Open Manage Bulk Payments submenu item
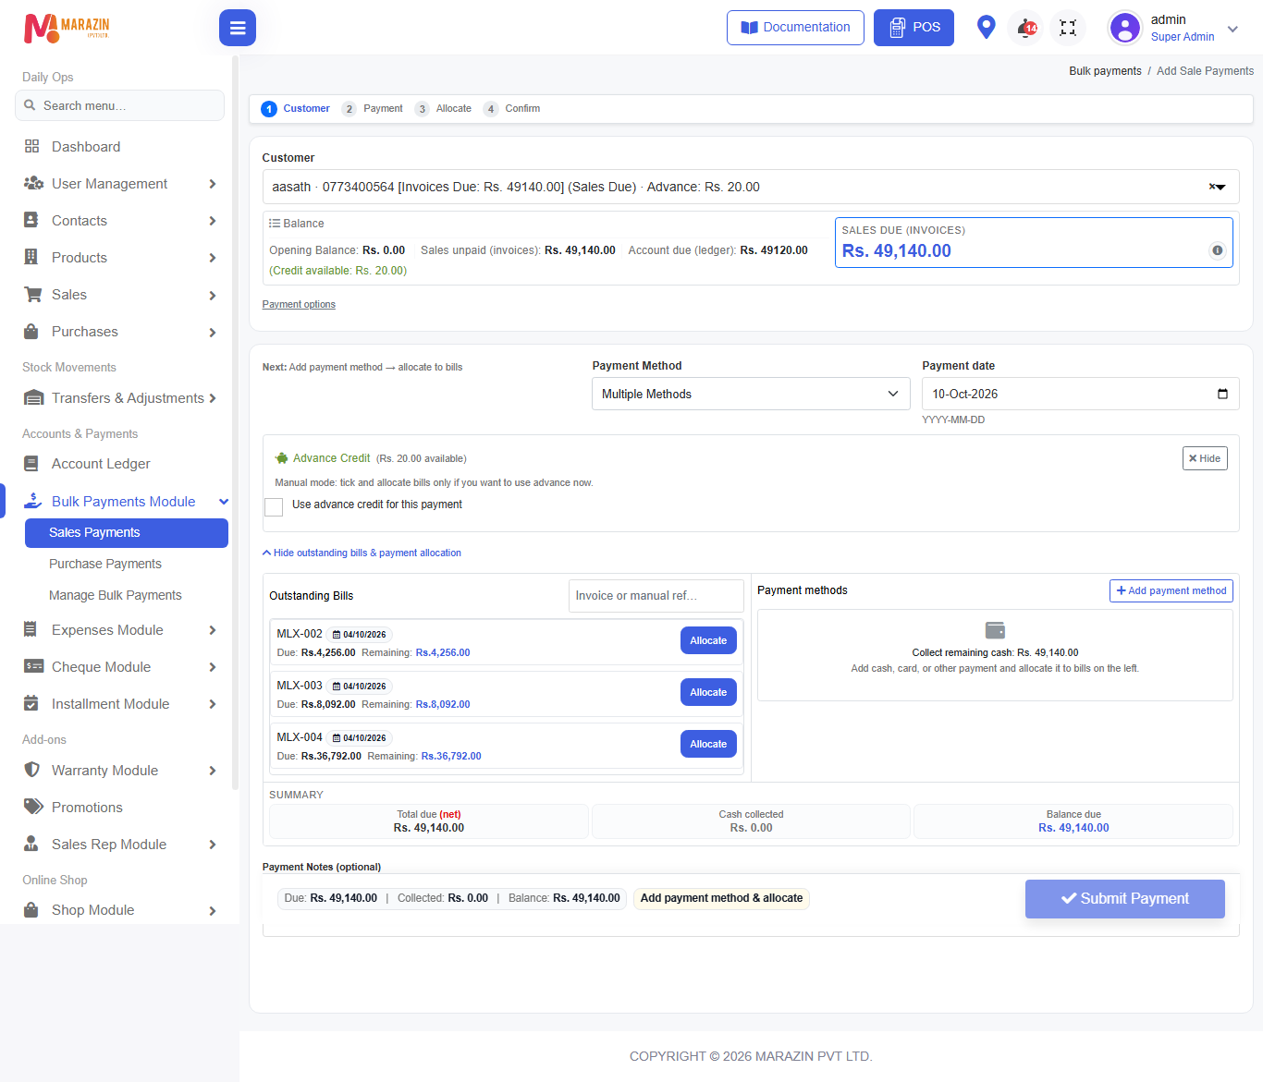 pyautogui.click(x=116, y=595)
